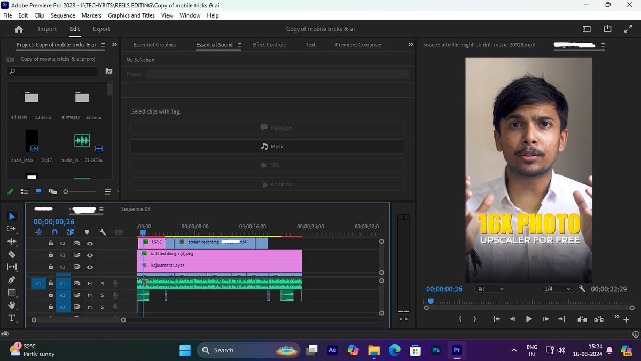Open the Premiere Composer tab
The width and height of the screenshot is (641, 361).
(x=358, y=45)
